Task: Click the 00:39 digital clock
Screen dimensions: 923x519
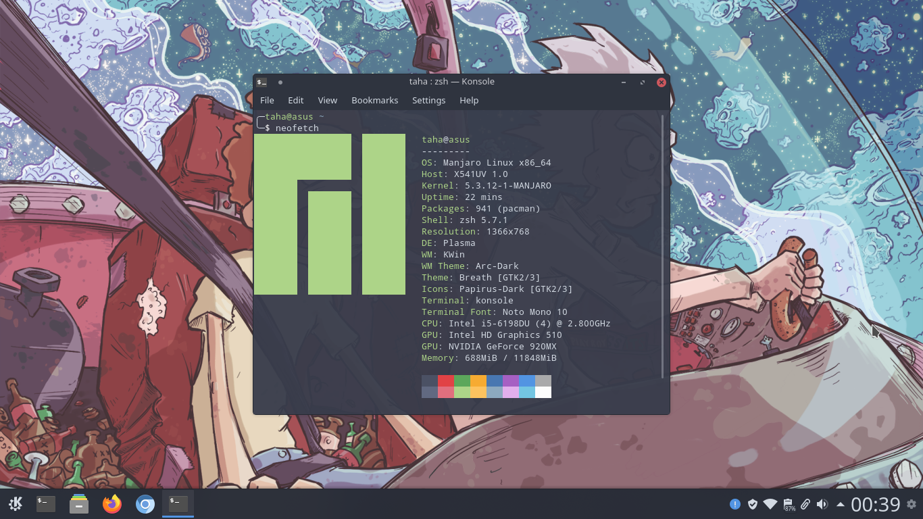Action: [875, 504]
